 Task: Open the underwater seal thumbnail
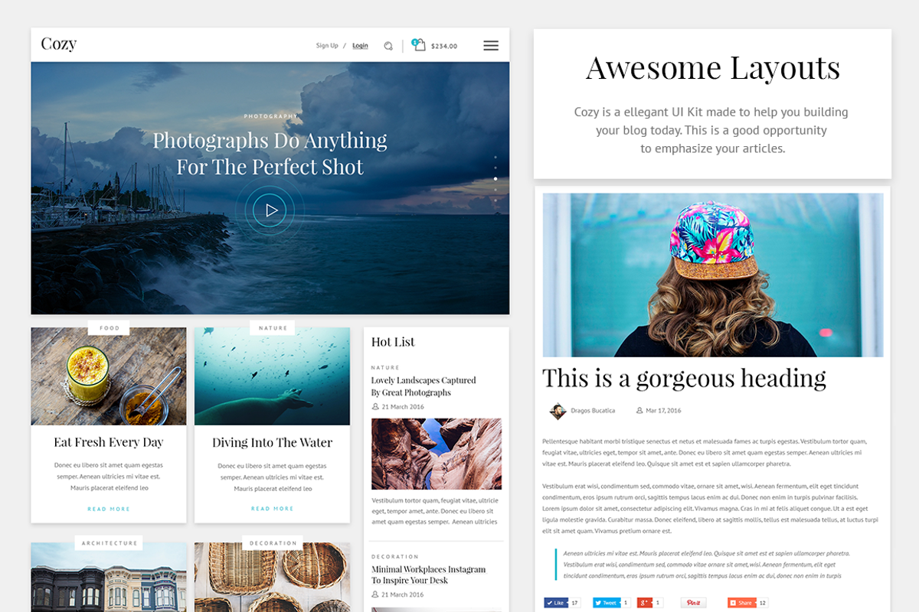pos(272,376)
